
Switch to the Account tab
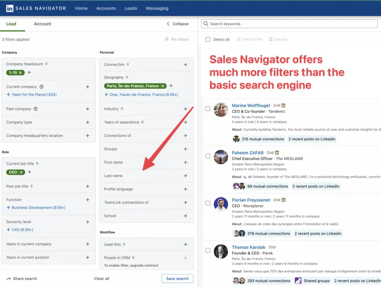(42, 24)
